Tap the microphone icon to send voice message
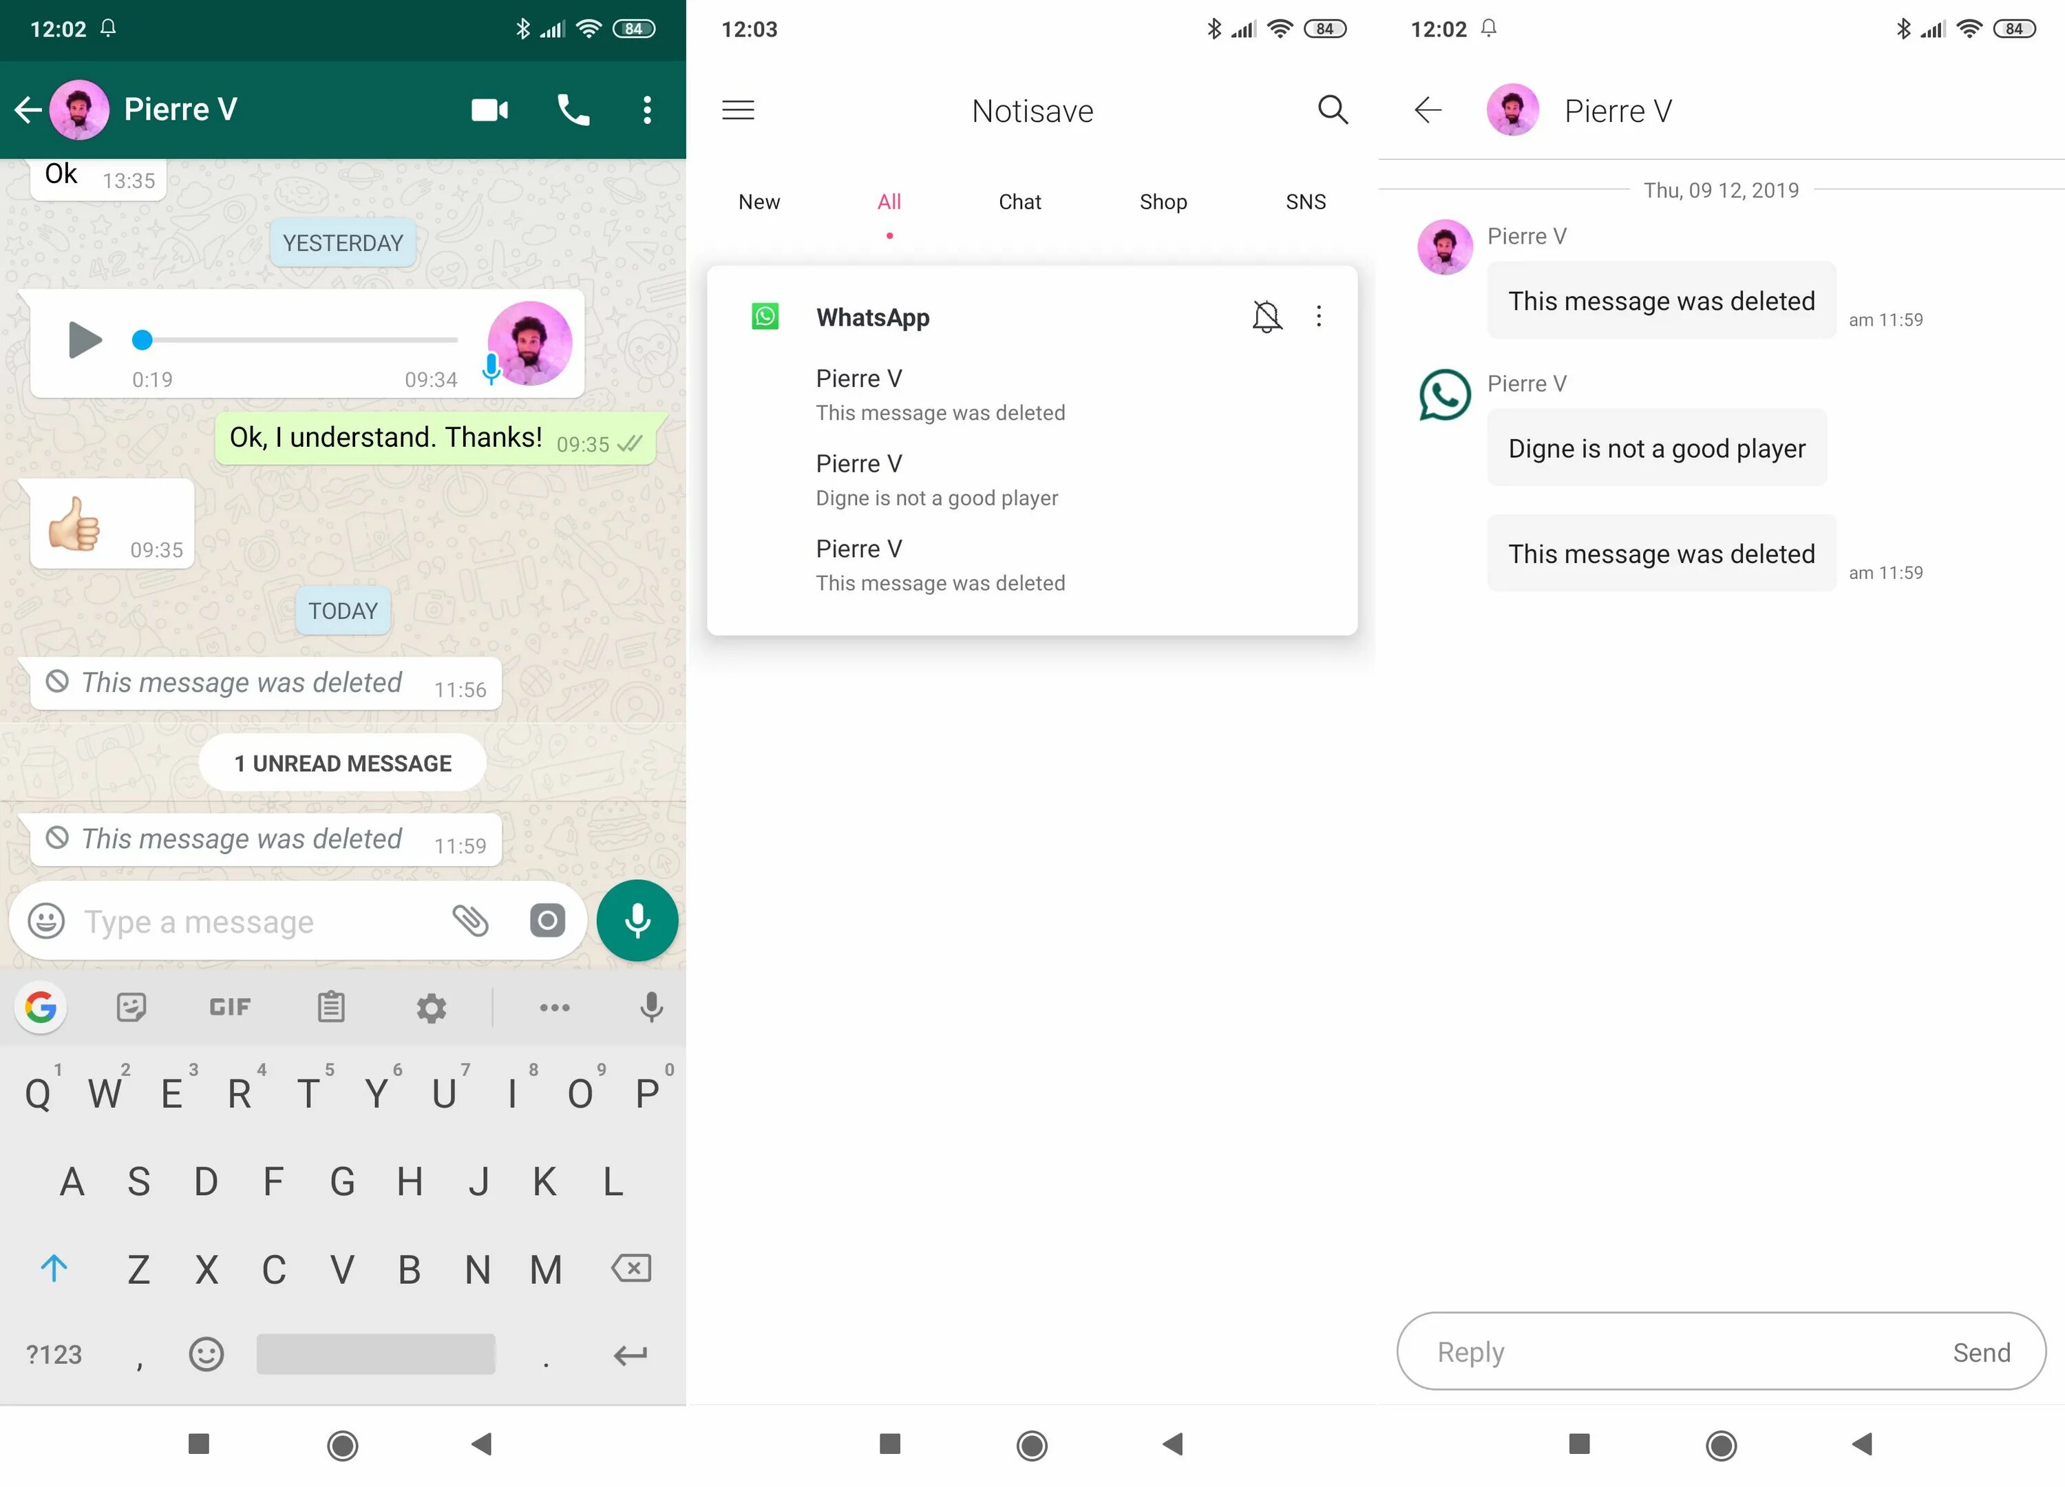The height and width of the screenshot is (1487, 2065). (x=637, y=919)
